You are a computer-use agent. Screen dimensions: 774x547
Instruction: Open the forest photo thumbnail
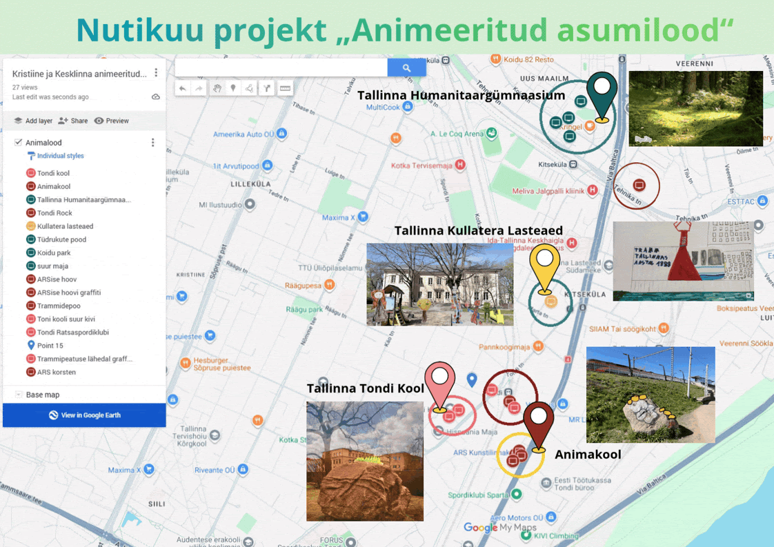(695, 108)
